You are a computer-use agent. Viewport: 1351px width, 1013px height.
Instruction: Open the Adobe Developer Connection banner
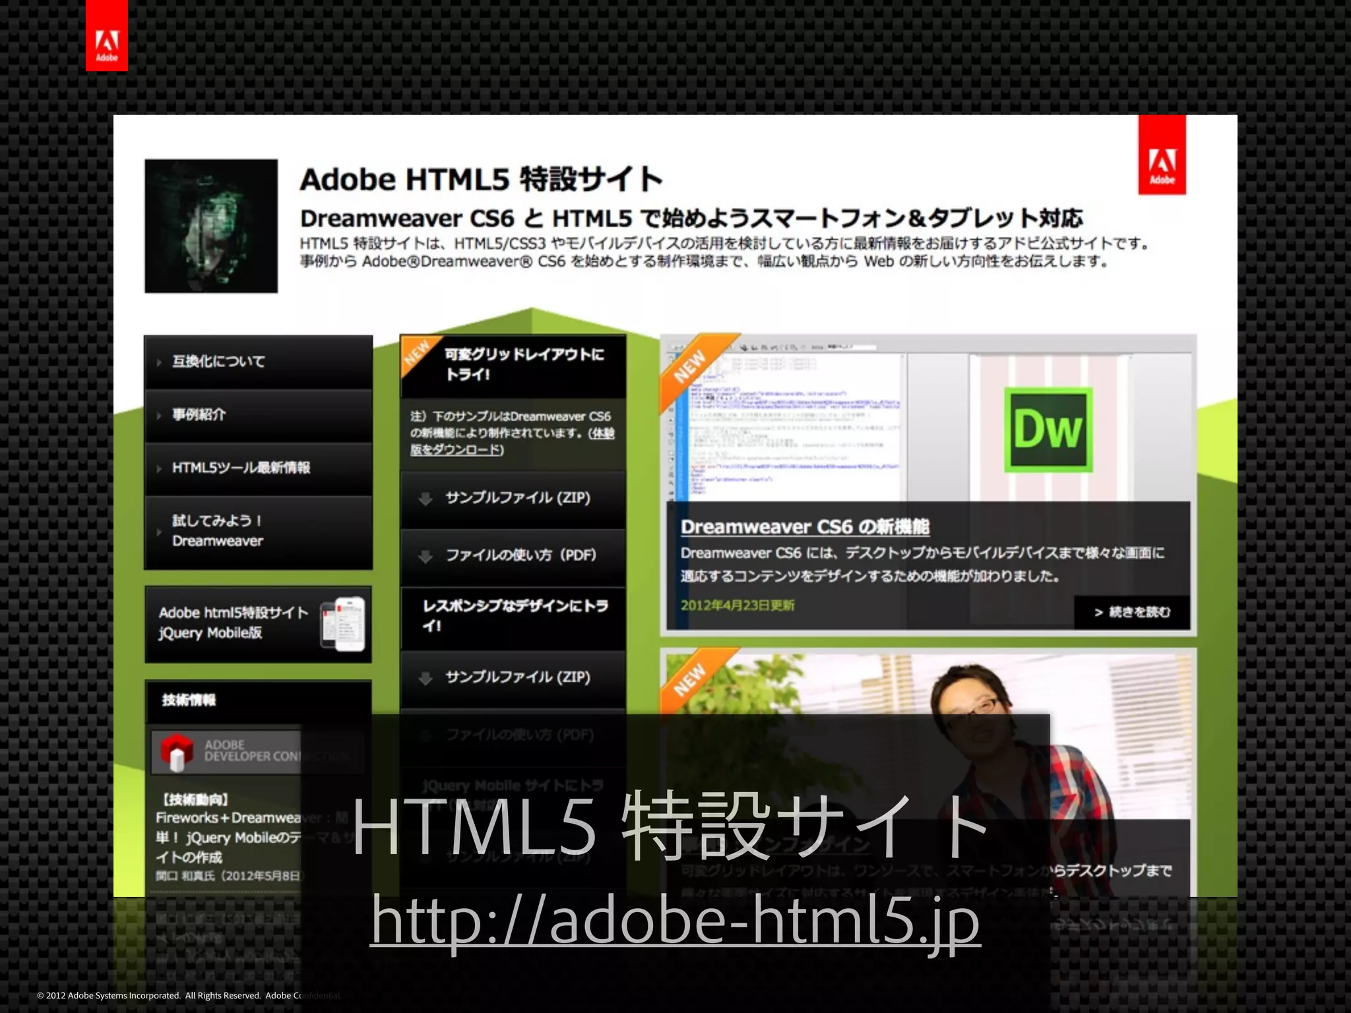[x=257, y=751]
